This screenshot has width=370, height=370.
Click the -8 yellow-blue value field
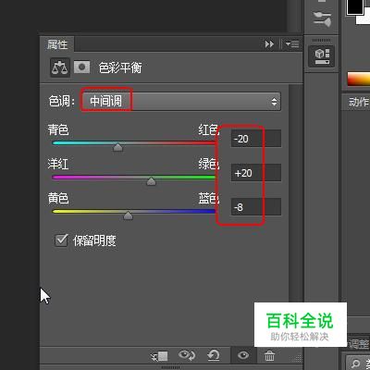tap(256, 207)
